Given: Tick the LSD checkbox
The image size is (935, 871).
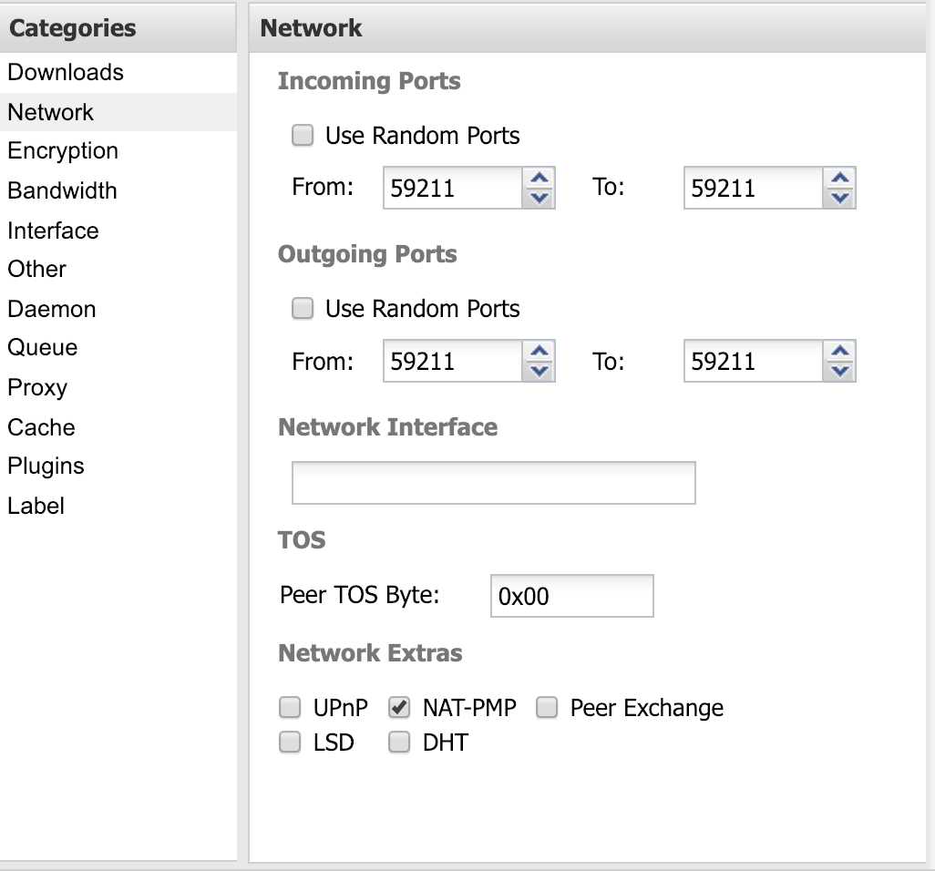Looking at the screenshot, I should (x=290, y=743).
